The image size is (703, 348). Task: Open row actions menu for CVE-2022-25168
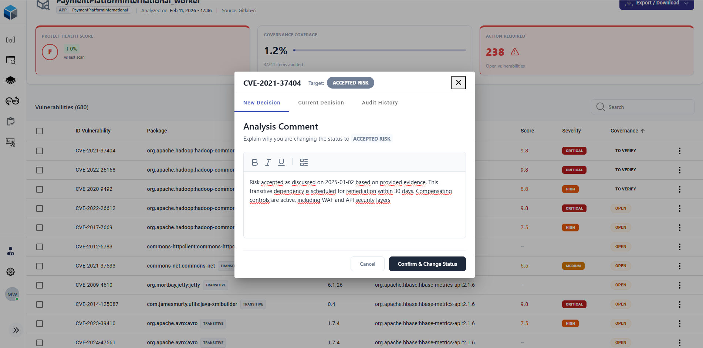tap(679, 170)
